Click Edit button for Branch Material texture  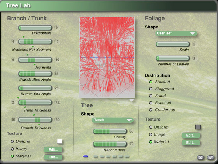pos(53,157)
